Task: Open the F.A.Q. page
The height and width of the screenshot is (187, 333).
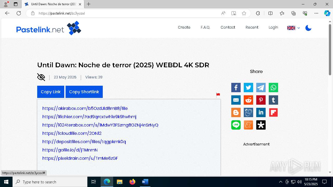Action: click(x=206, y=27)
